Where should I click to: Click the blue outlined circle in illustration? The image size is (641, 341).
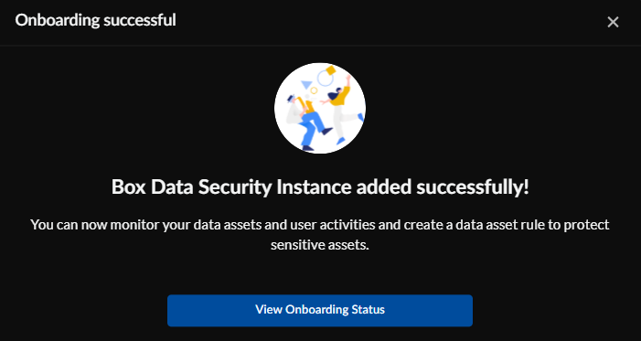[325, 78]
